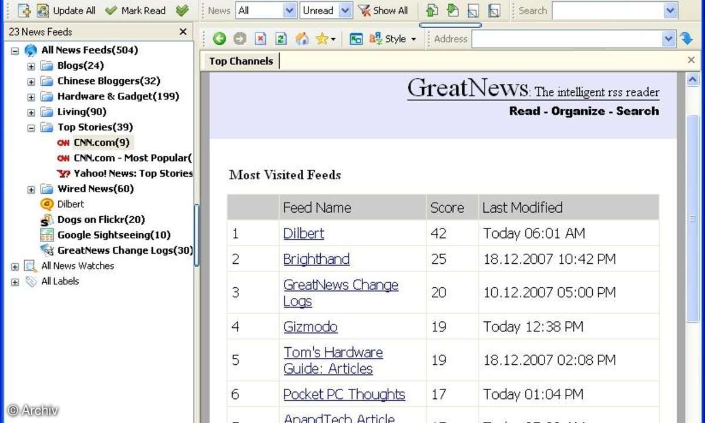
Task: Click content pane scrollbar up arrow
Action: tap(693, 80)
